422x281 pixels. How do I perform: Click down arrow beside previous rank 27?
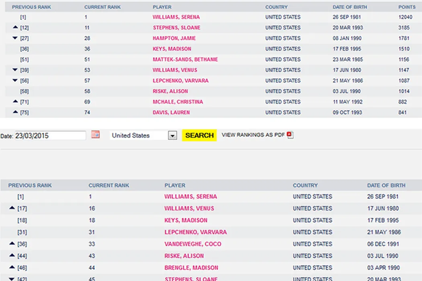click(15, 38)
